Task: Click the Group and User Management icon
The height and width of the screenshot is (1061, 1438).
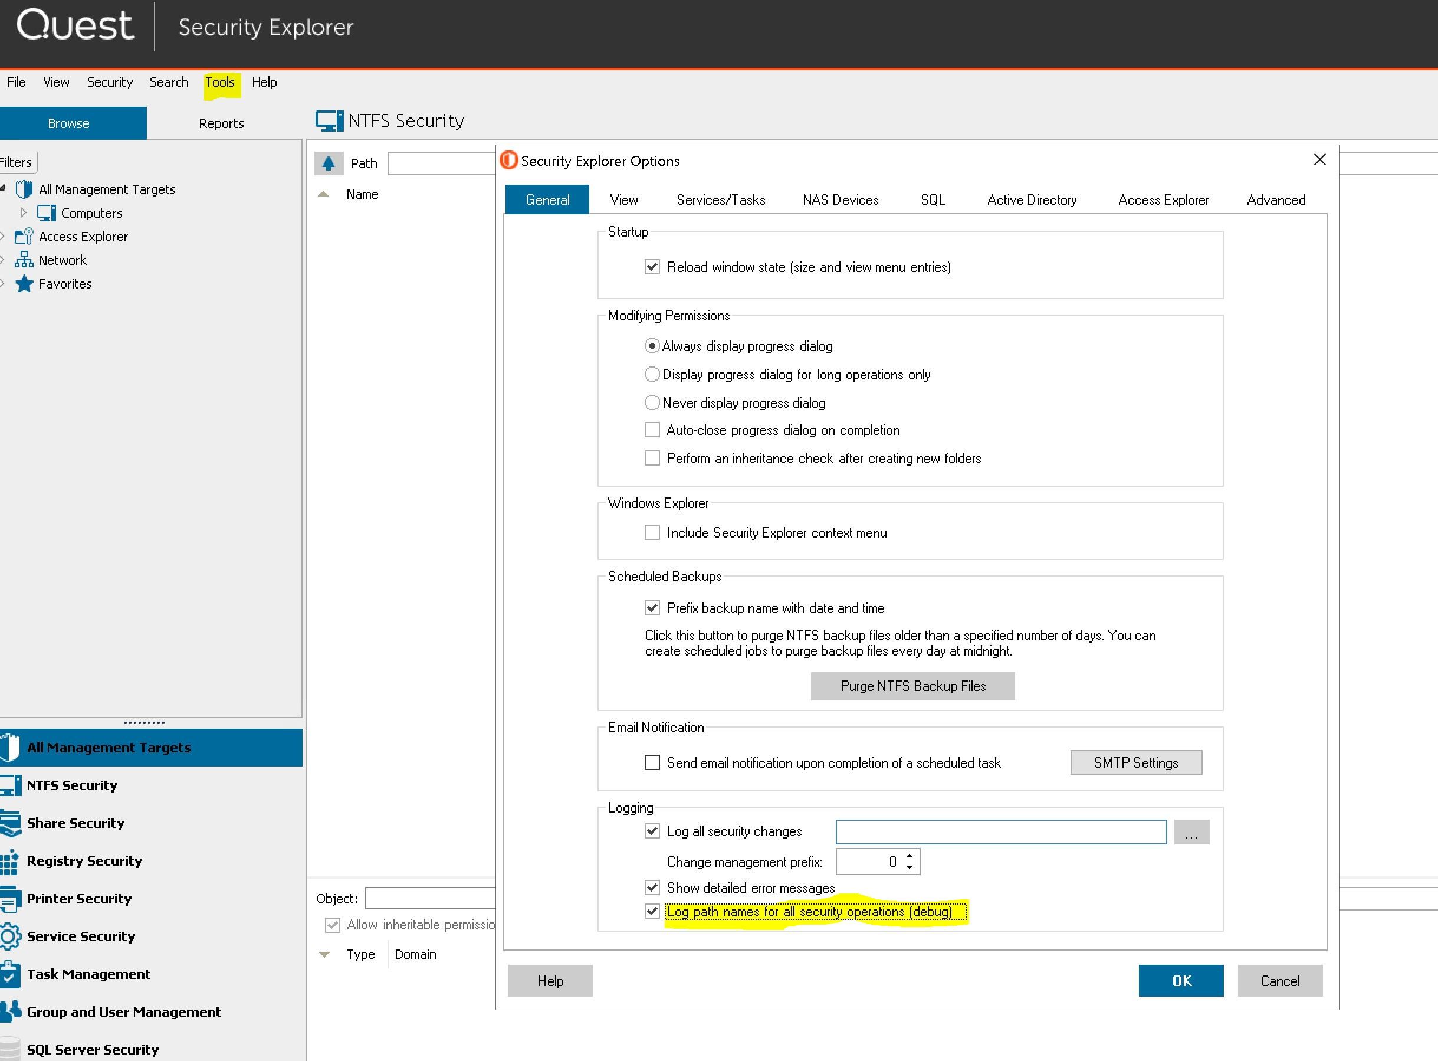Action: pos(10,1011)
